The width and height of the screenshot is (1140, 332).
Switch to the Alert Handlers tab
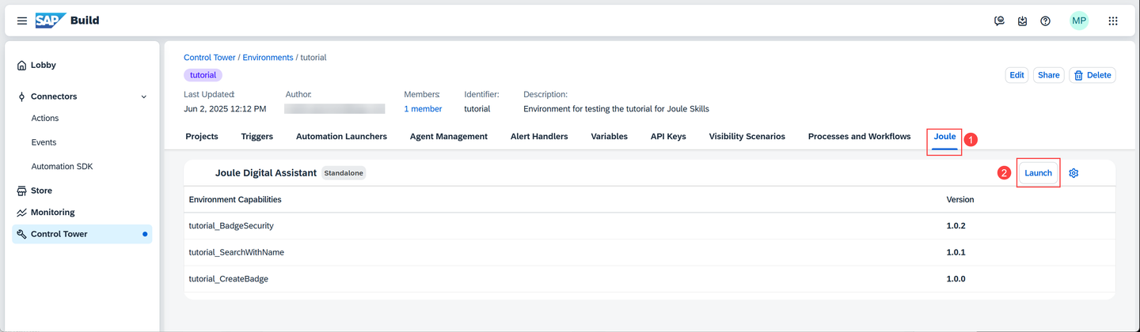pyautogui.click(x=539, y=137)
